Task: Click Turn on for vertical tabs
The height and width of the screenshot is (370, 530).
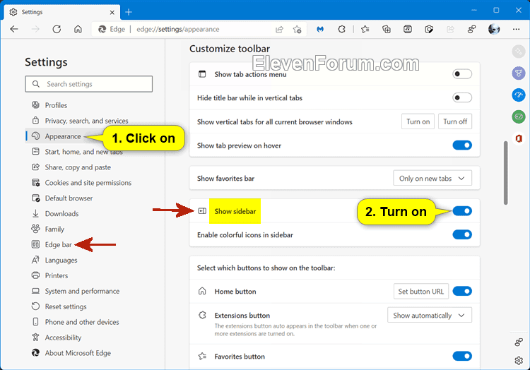Action: point(418,121)
